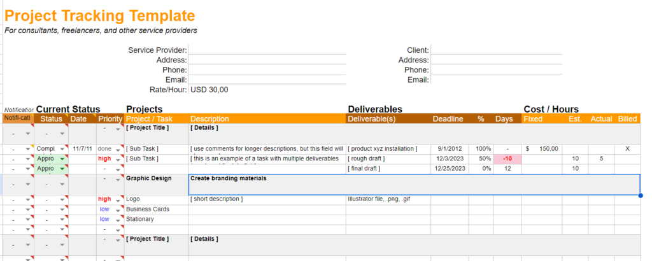Viewport: 652px width, 261px height.
Task: Open the status dropdown showing Compl
Action: [x=62, y=149]
